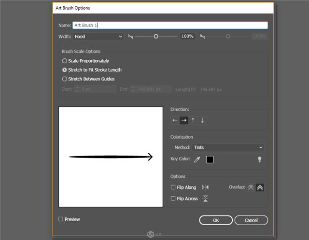The height and width of the screenshot is (240, 309).
Task: Click the brush width slider handle
Action: [x=156, y=37]
